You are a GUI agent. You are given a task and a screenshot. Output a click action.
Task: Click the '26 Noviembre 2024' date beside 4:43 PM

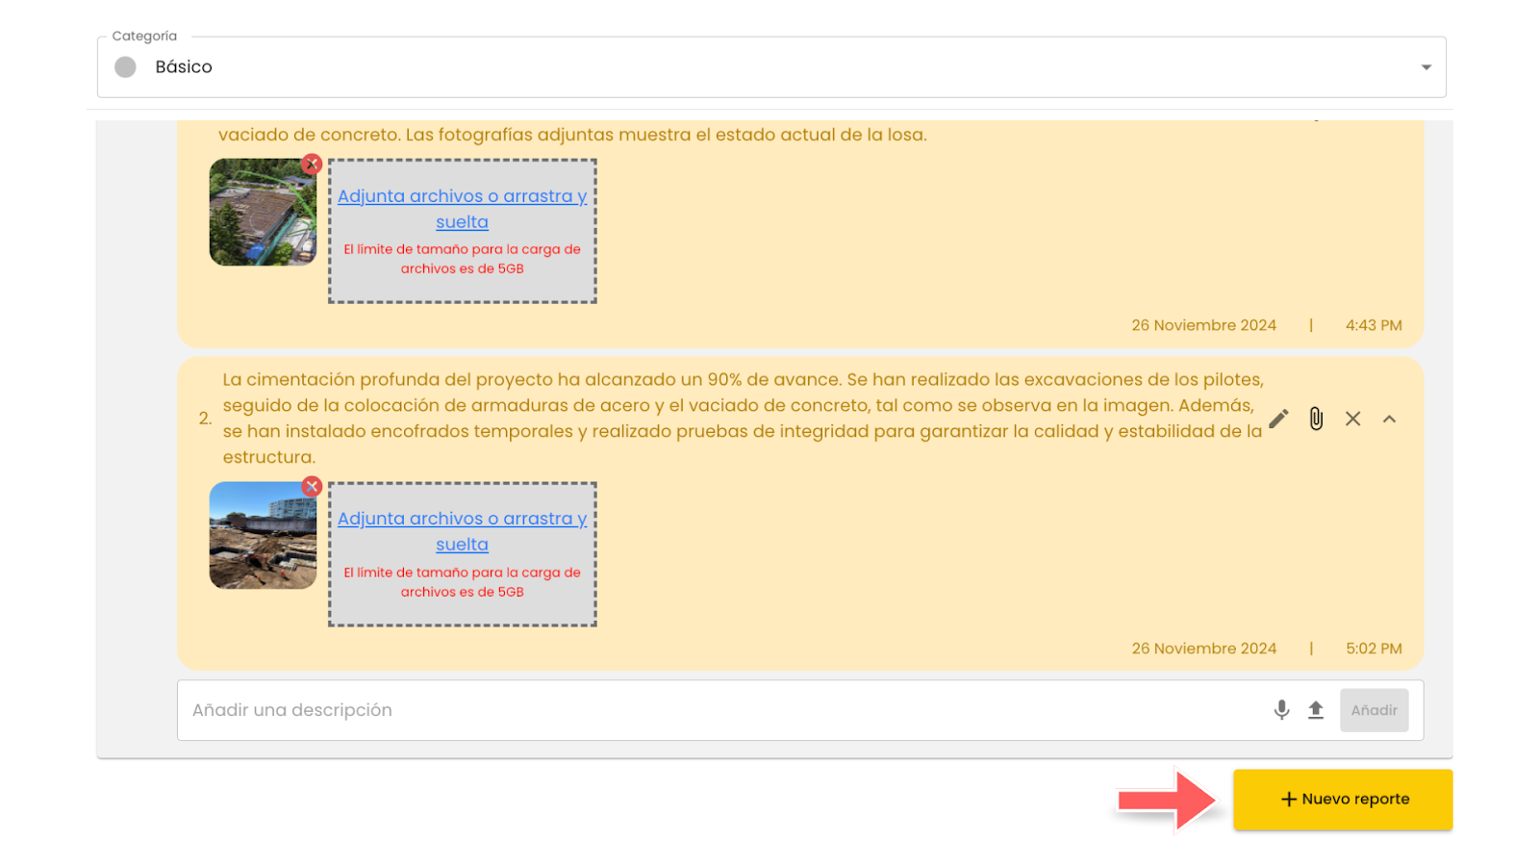coord(1203,325)
